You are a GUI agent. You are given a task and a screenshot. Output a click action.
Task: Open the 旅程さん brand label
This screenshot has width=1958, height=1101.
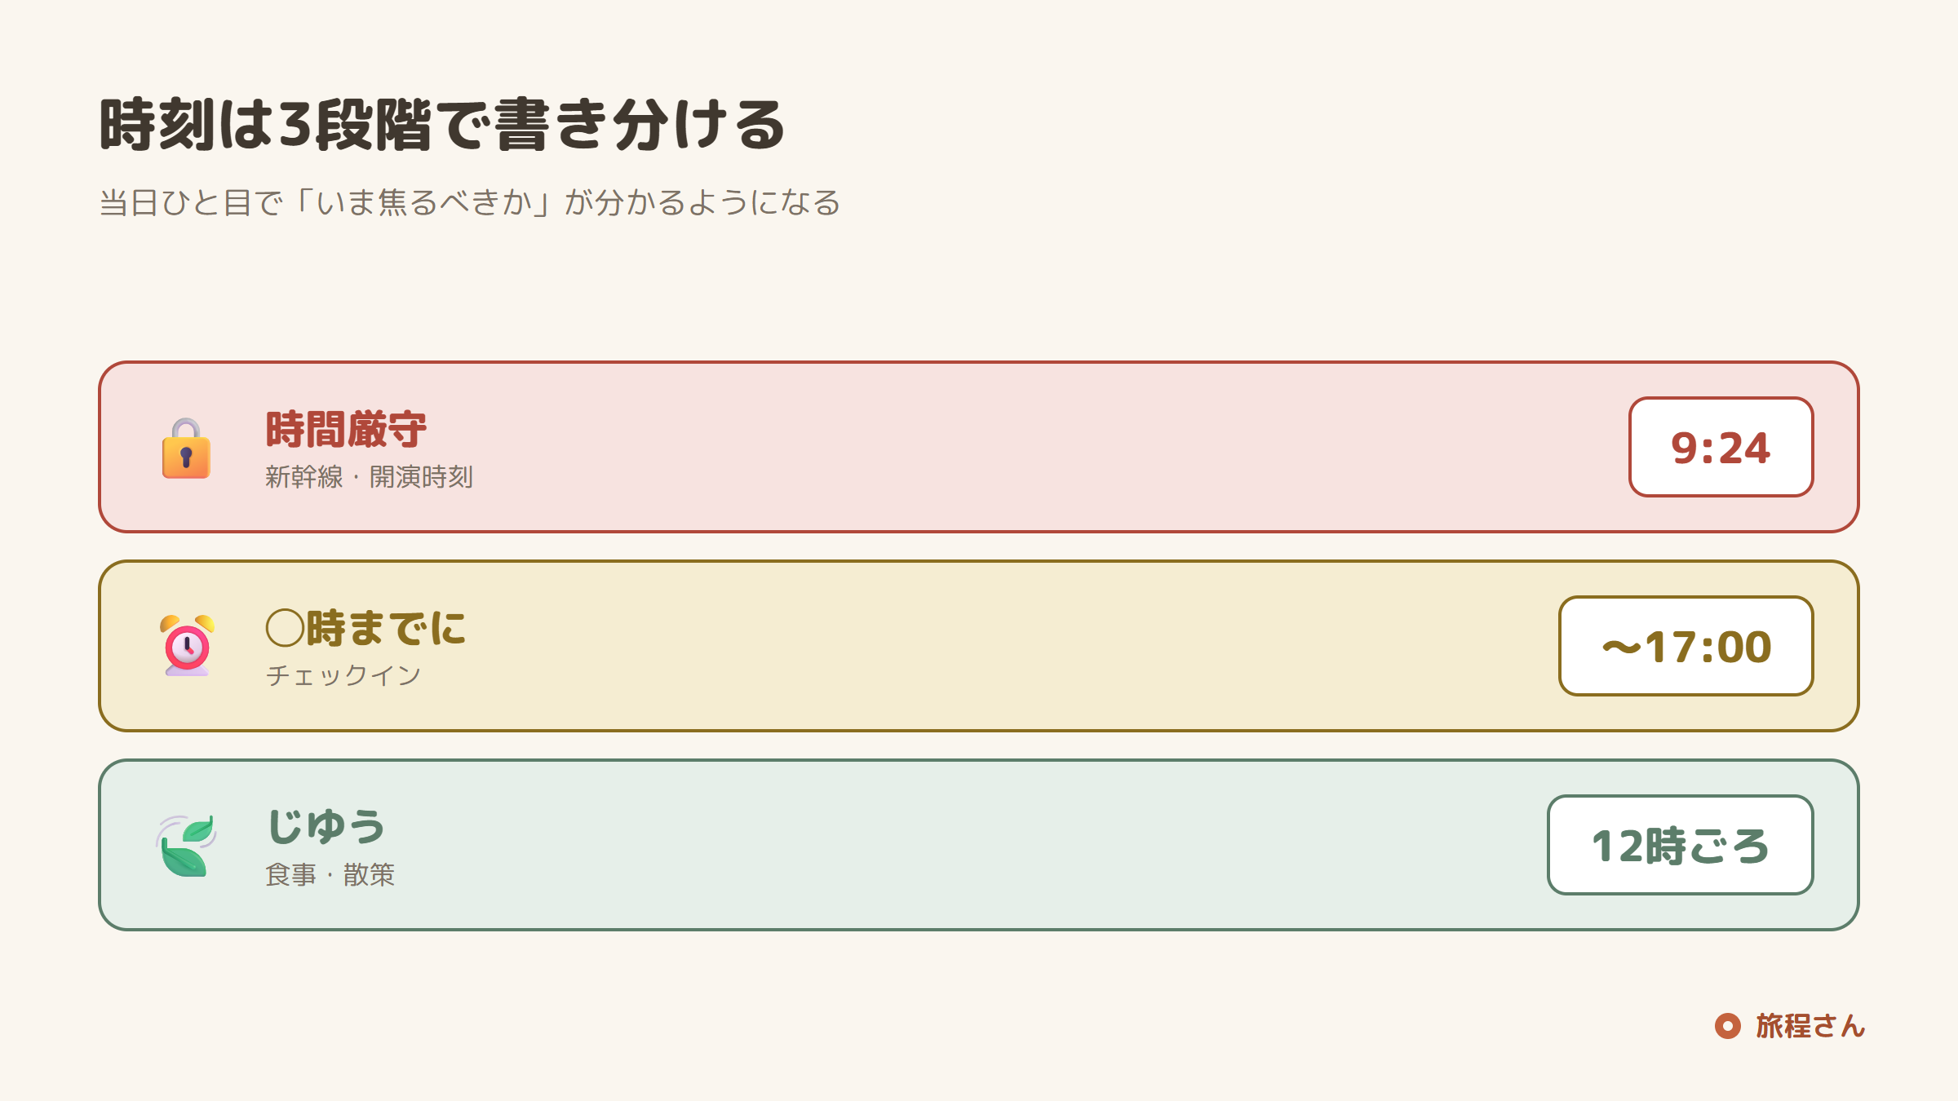pyautogui.click(x=1810, y=1026)
